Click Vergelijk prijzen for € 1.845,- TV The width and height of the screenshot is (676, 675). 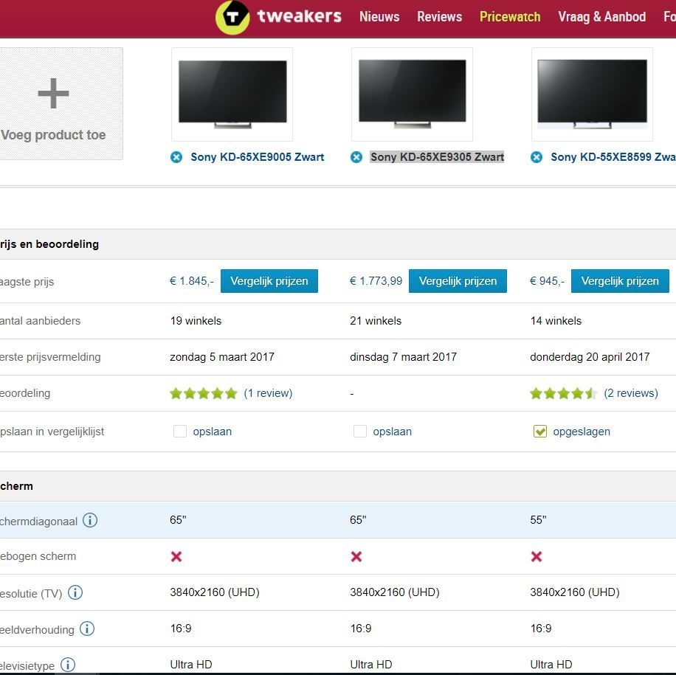[269, 281]
